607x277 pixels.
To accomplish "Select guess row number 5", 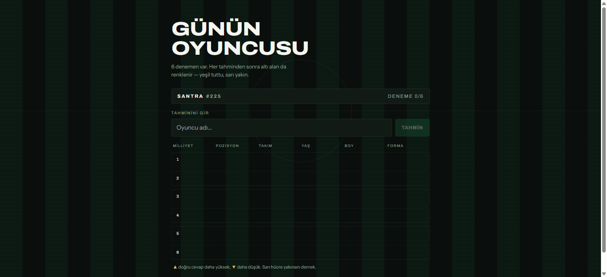I will (301, 234).
